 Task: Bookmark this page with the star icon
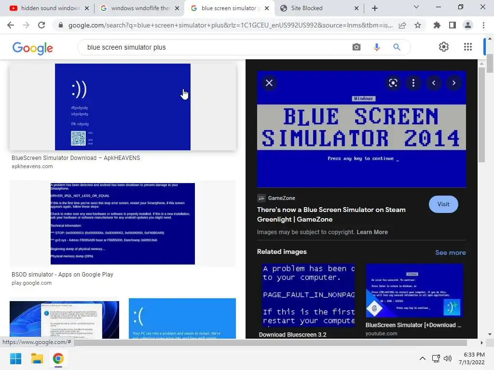click(x=418, y=26)
